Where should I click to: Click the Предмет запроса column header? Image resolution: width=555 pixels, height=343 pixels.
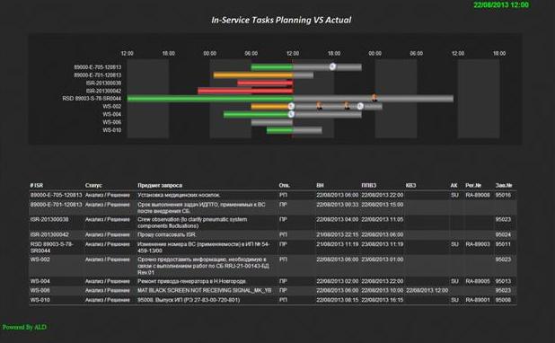point(160,185)
